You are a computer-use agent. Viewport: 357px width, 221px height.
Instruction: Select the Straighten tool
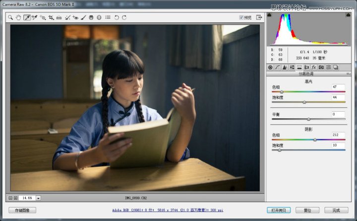pyautogui.click(x=59, y=17)
